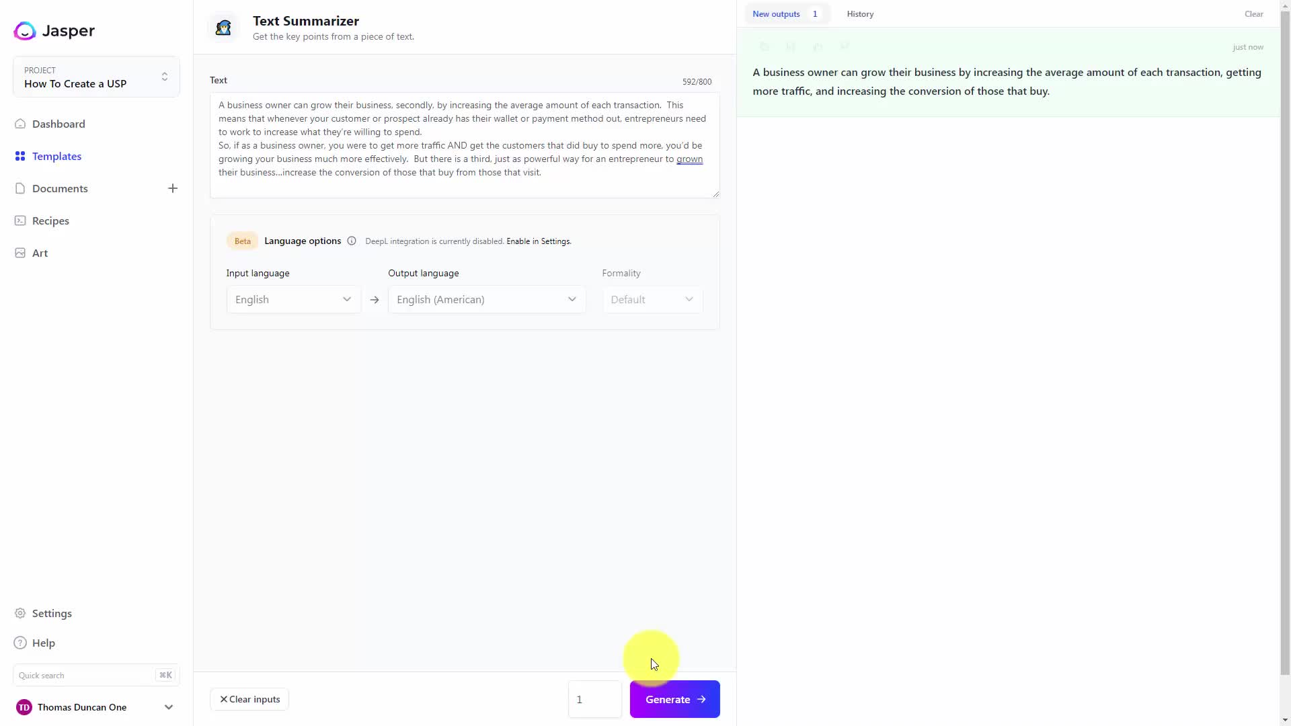
Task: Click the Art image icon
Action: coord(20,253)
